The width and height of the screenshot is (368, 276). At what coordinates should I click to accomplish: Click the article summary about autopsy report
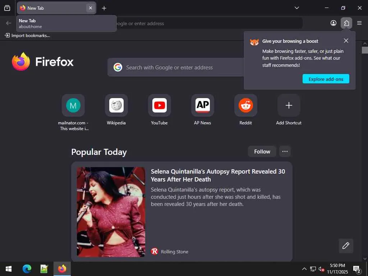coord(216,197)
